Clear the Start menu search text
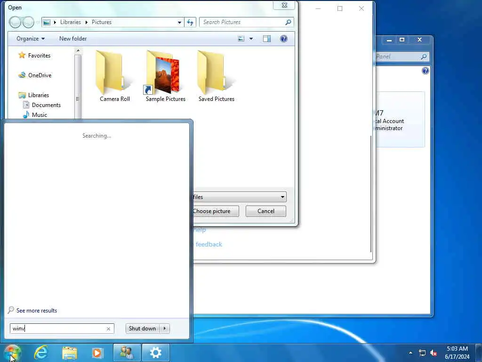Viewport: 482px width, 362px height. [x=108, y=329]
